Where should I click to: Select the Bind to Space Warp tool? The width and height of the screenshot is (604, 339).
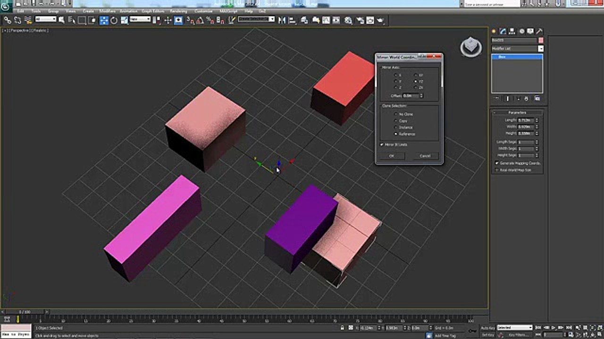point(28,20)
